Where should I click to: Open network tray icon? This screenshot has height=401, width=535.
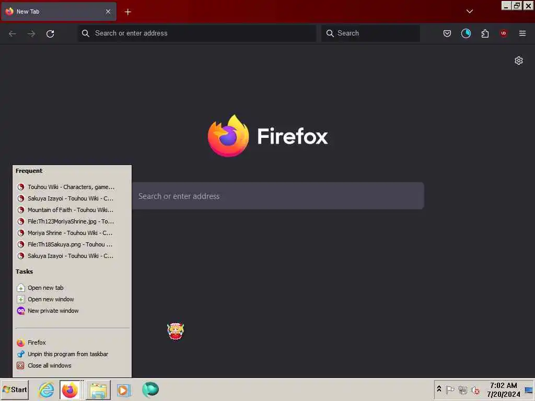(463, 390)
